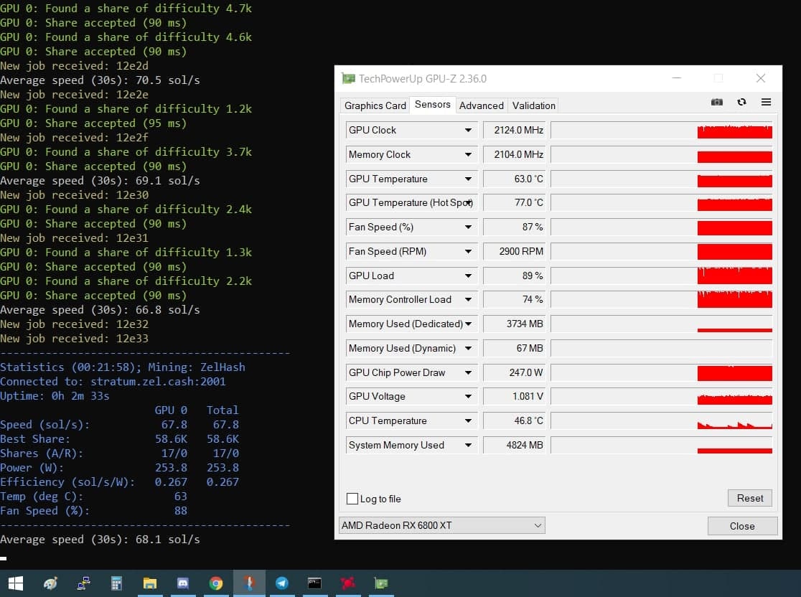Open the Advanced tab
Screen dimensions: 801x597
point(481,105)
